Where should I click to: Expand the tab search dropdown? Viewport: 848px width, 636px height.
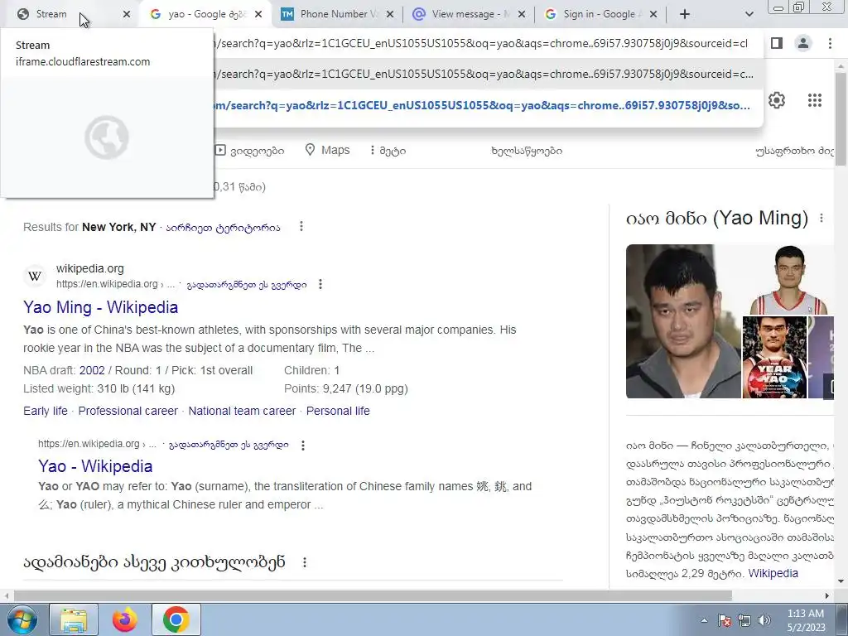[749, 14]
